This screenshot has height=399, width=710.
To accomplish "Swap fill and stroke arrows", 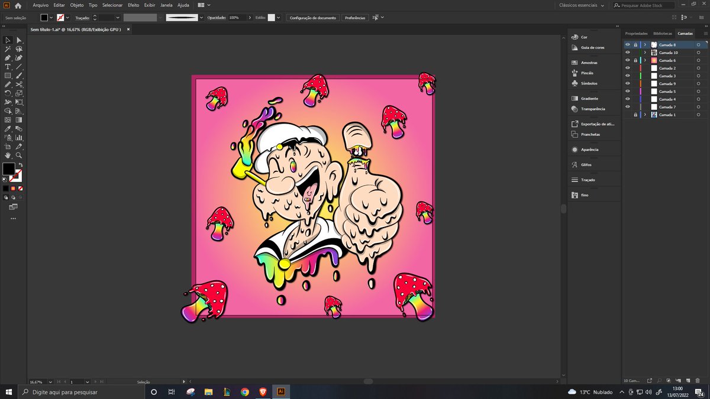I will (x=20, y=165).
